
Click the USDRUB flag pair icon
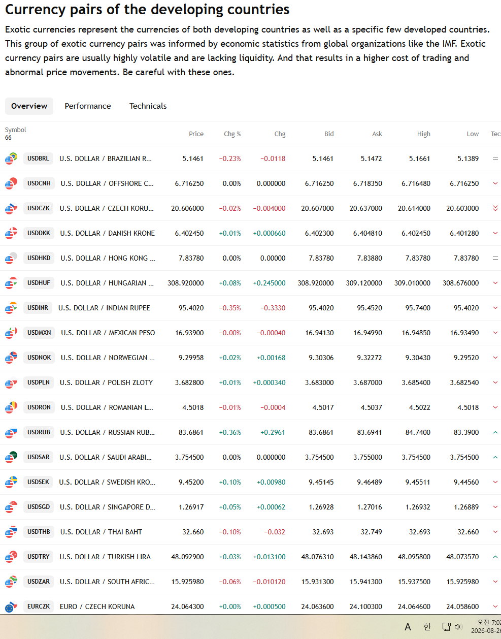pos(11,432)
